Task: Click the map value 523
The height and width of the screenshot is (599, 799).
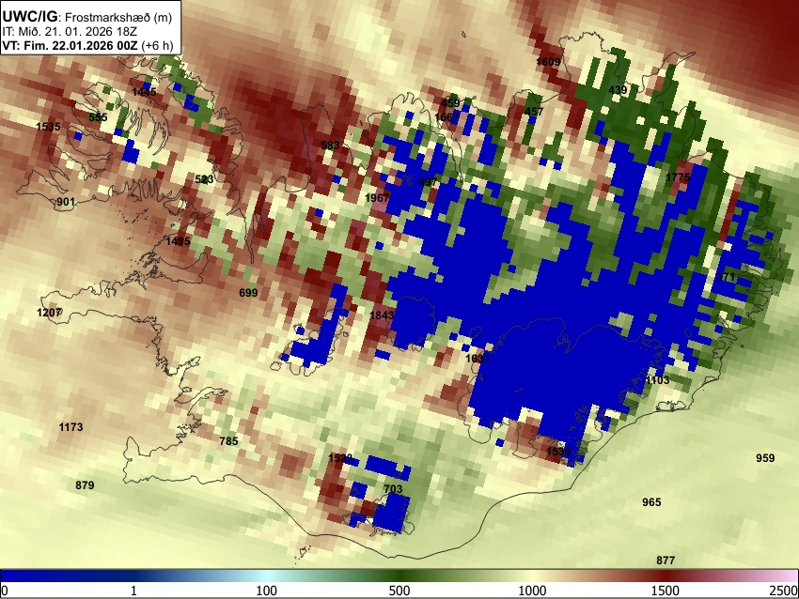Action: point(204,179)
